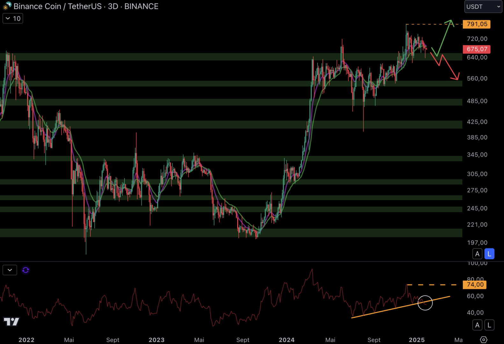
Task: Click the orange 791,05 price label
Action: (x=477, y=24)
